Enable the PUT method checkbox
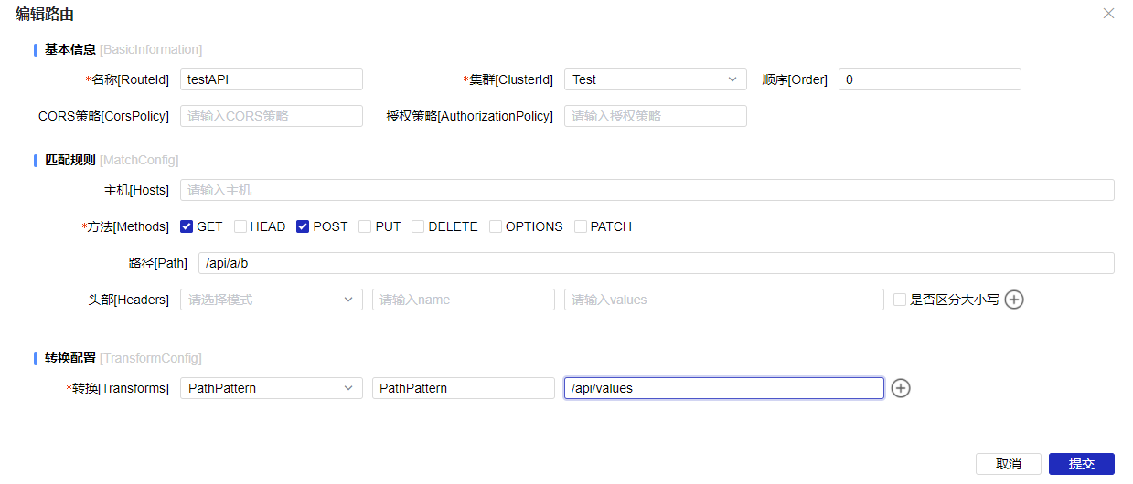 (365, 226)
